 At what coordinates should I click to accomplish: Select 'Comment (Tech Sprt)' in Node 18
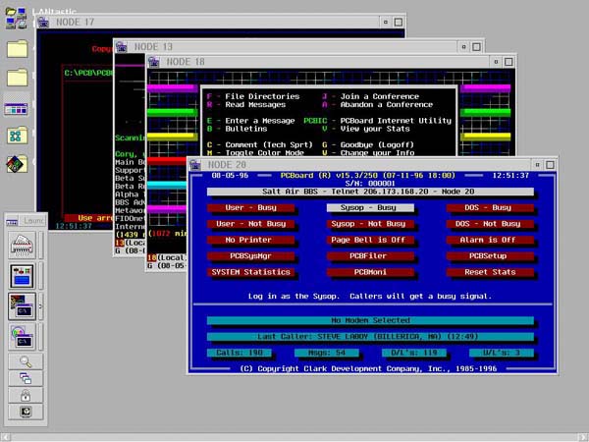point(269,144)
